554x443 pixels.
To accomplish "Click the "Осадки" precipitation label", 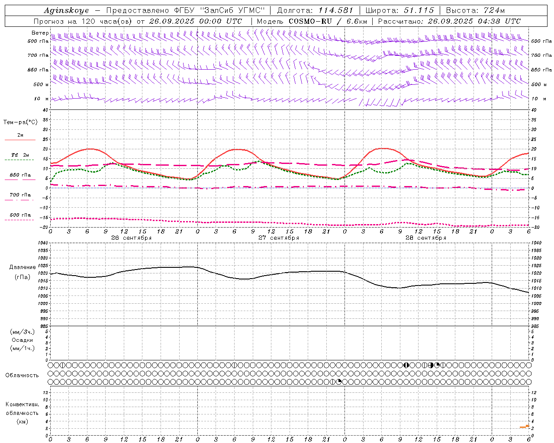I will click(22, 340).
